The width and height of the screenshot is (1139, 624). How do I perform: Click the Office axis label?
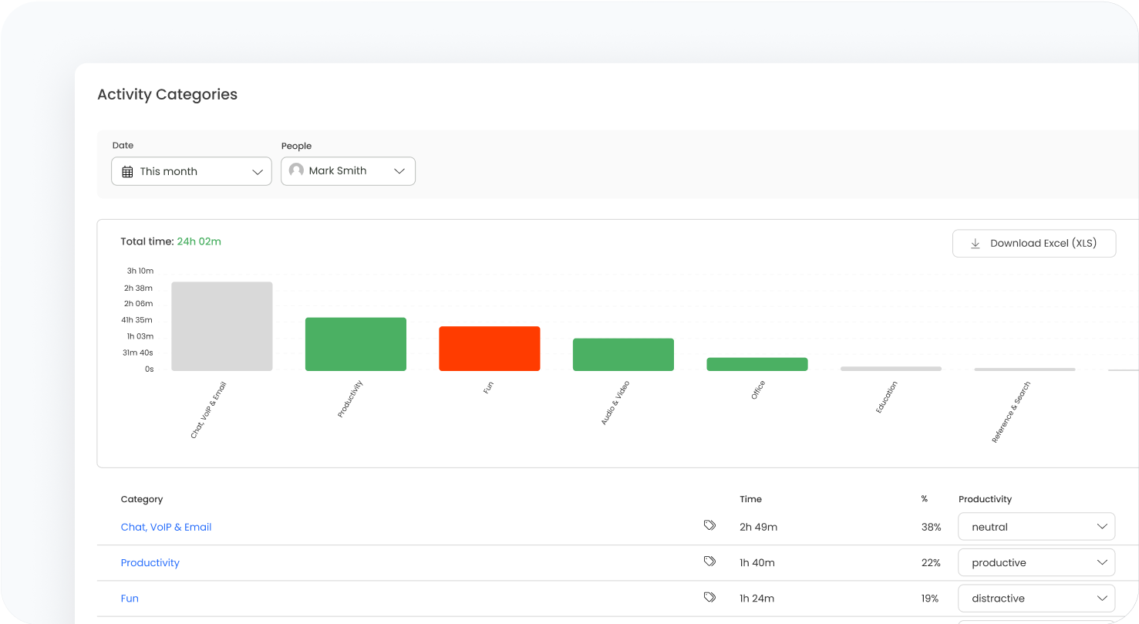click(758, 390)
